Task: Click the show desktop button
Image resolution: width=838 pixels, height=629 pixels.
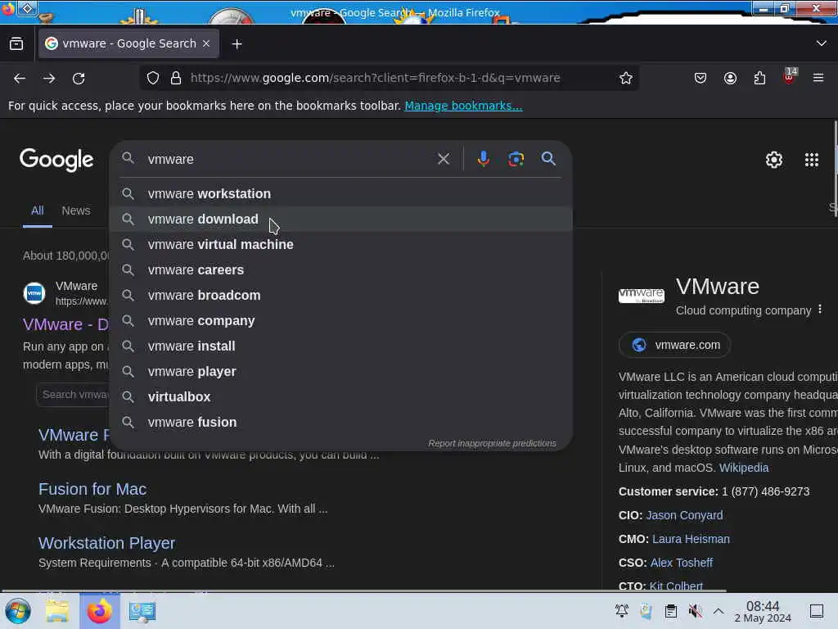Action: [x=817, y=611]
